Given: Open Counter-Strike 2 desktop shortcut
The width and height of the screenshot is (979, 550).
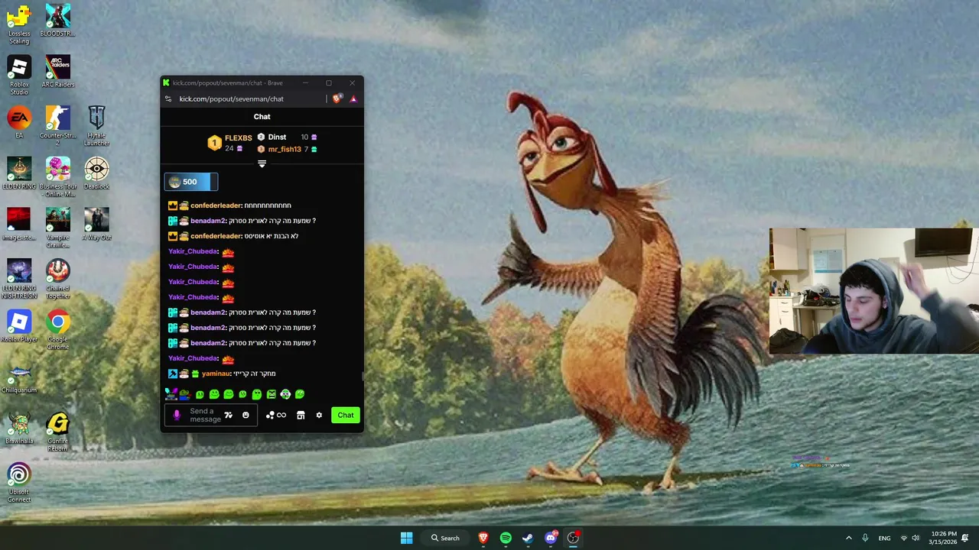Looking at the screenshot, I should point(57,126).
